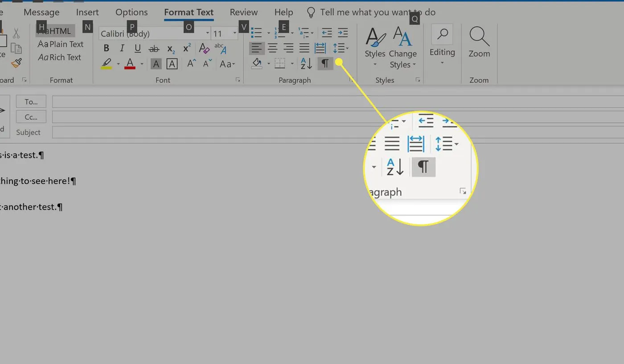Apply center alignment to the paragraph

pos(273,48)
